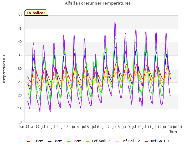Click the TA_soilco2 annotation label
Screen dimensions: 196x147
[36, 13]
